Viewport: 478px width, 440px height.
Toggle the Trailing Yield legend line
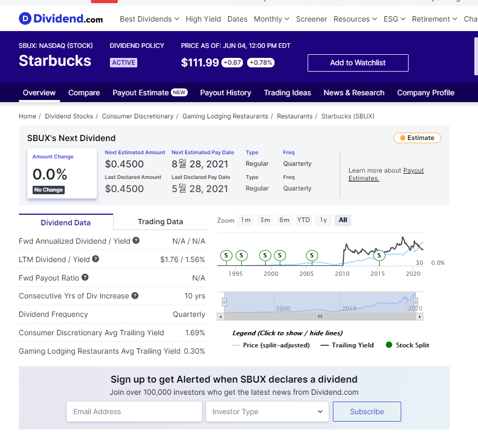click(347, 345)
